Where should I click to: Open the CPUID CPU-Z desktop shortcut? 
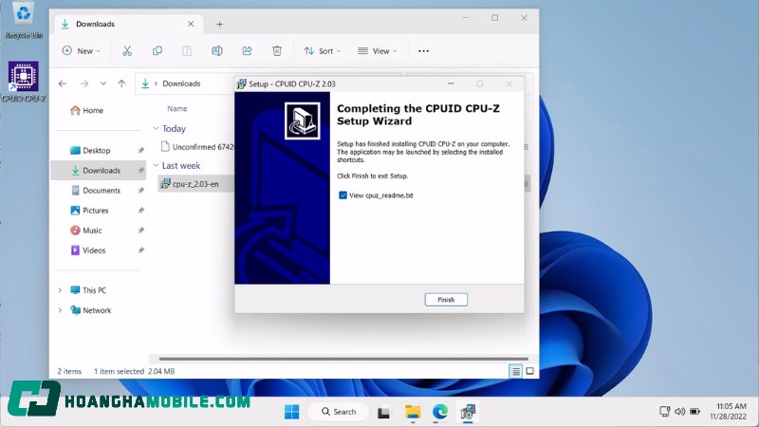(x=23, y=80)
